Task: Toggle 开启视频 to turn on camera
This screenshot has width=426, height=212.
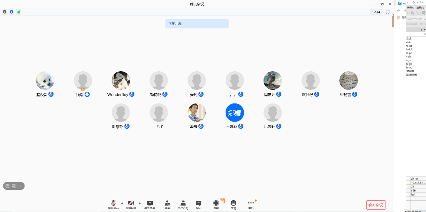Action: (x=131, y=205)
